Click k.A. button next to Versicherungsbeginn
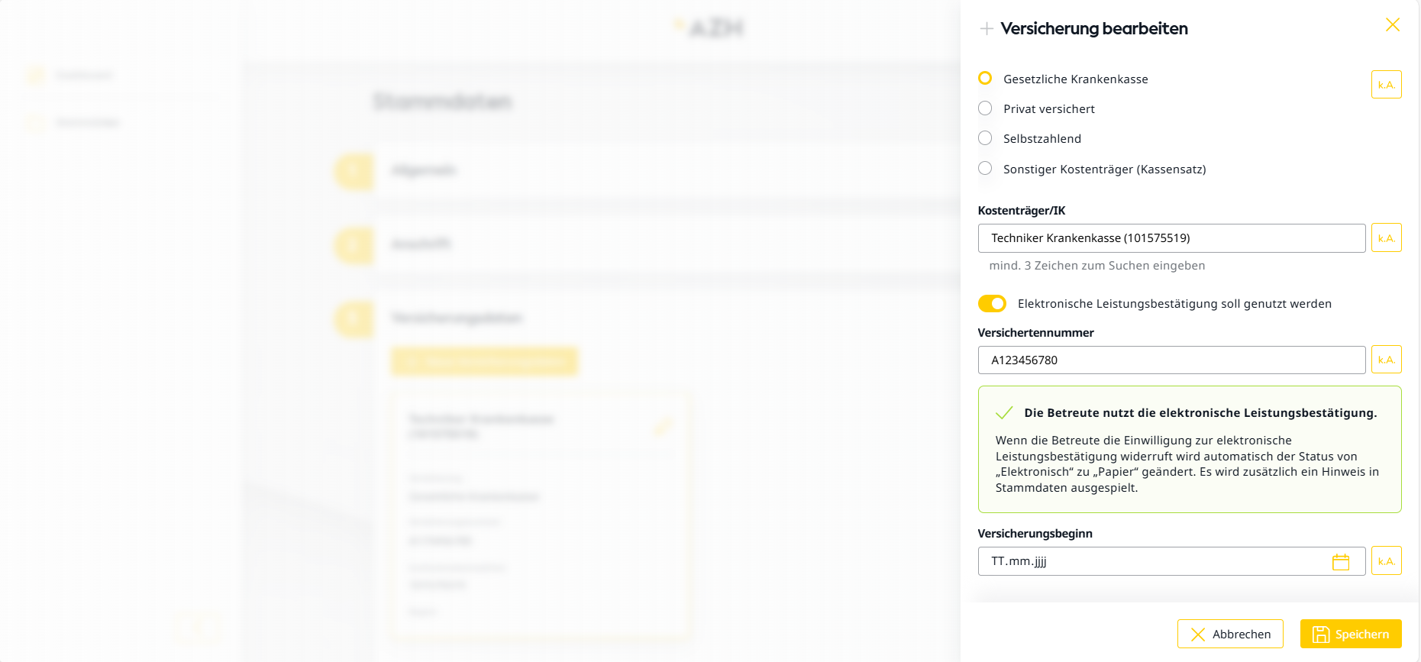 tap(1386, 561)
